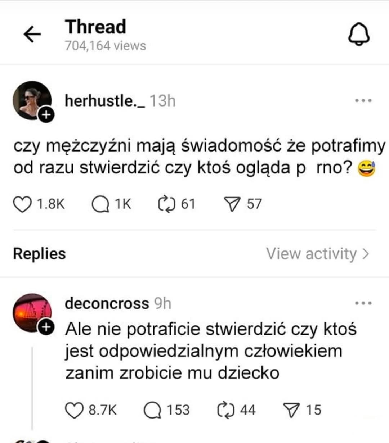Tap the herhustle._ profile picture
Image resolution: width=389 pixels, height=443 pixels.
click(31, 99)
